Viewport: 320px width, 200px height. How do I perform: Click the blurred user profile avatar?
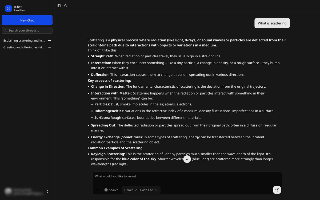point(9,191)
